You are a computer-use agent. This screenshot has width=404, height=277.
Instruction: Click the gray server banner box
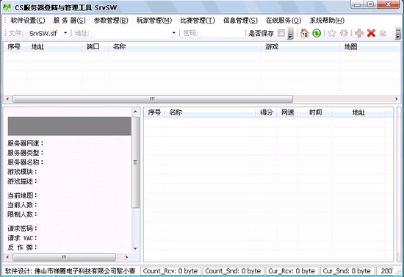tap(69, 126)
